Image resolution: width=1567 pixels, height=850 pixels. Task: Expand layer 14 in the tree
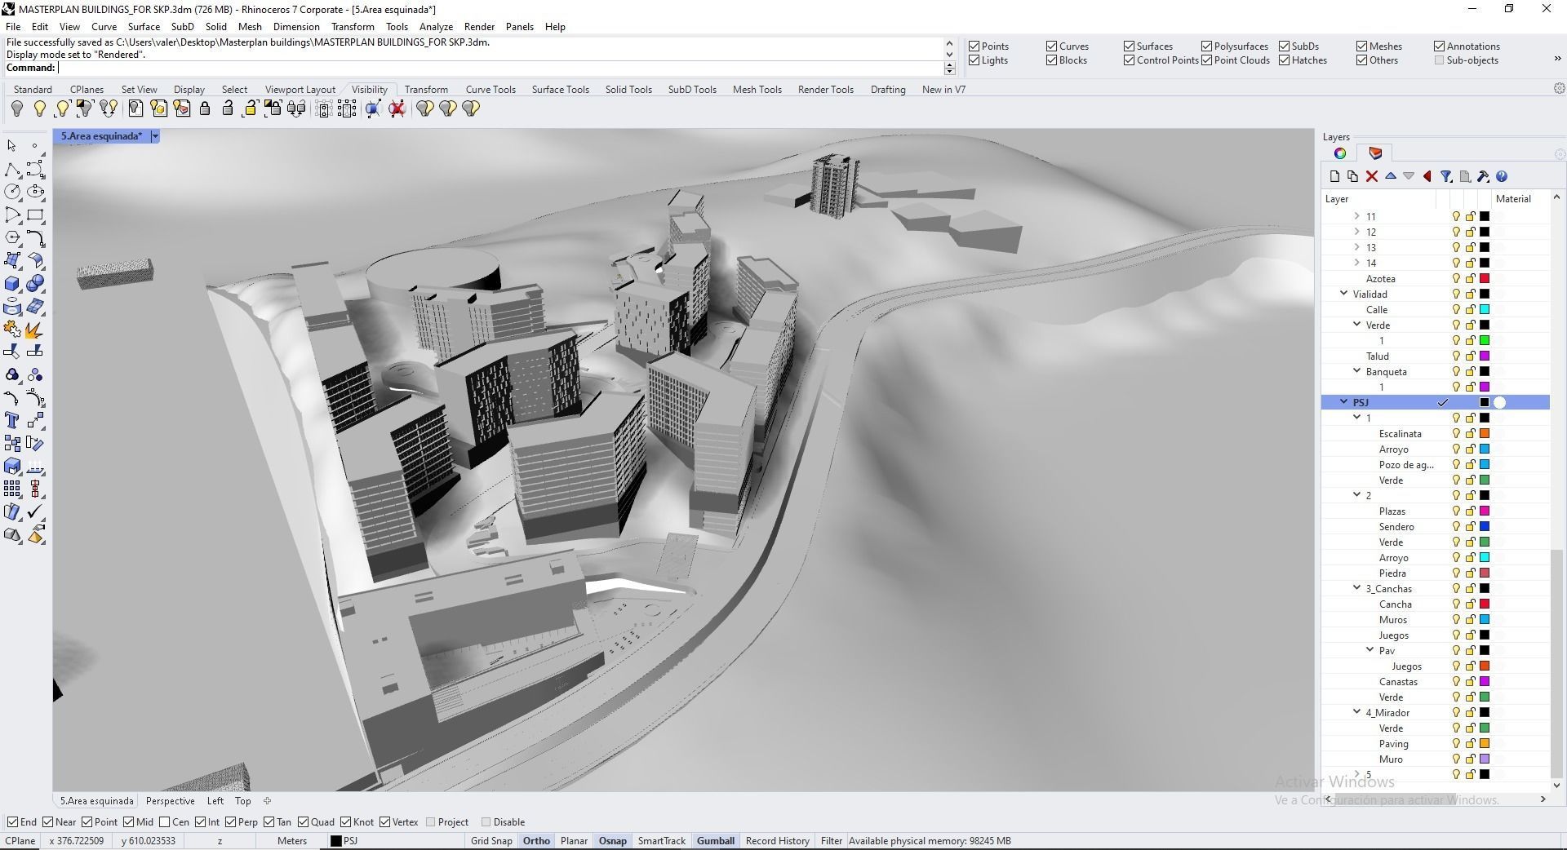pos(1356,263)
